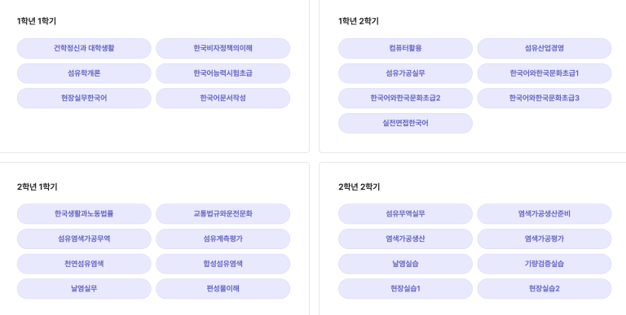
Task: Click the 섬유계측평가 course
Action: pyautogui.click(x=223, y=238)
